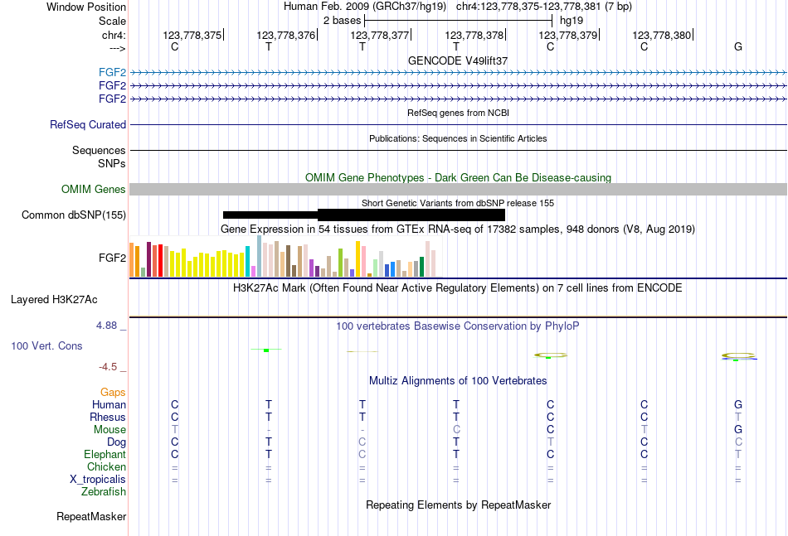
Task: Click the 123,778,375 ruler position
Action: tap(192, 35)
